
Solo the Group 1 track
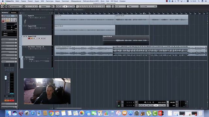coord(27,59)
